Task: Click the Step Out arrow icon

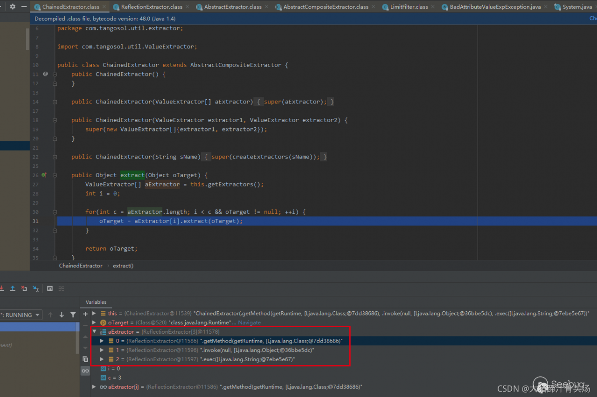Action: [x=13, y=289]
